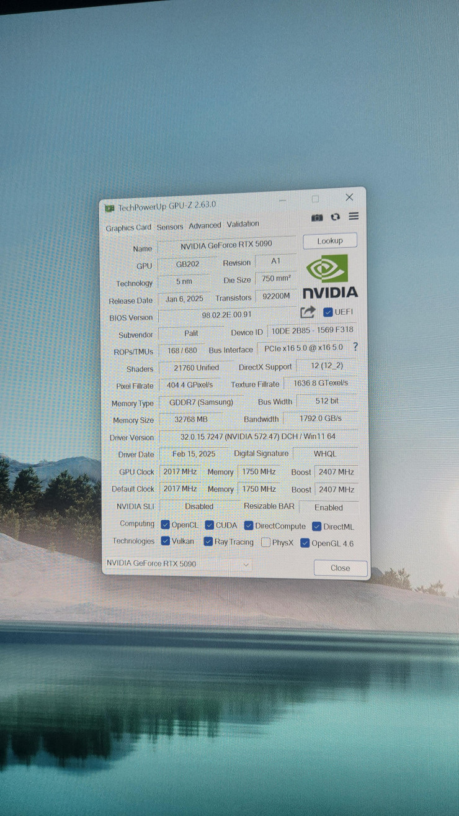Switch to the Advanced tab

(205, 225)
